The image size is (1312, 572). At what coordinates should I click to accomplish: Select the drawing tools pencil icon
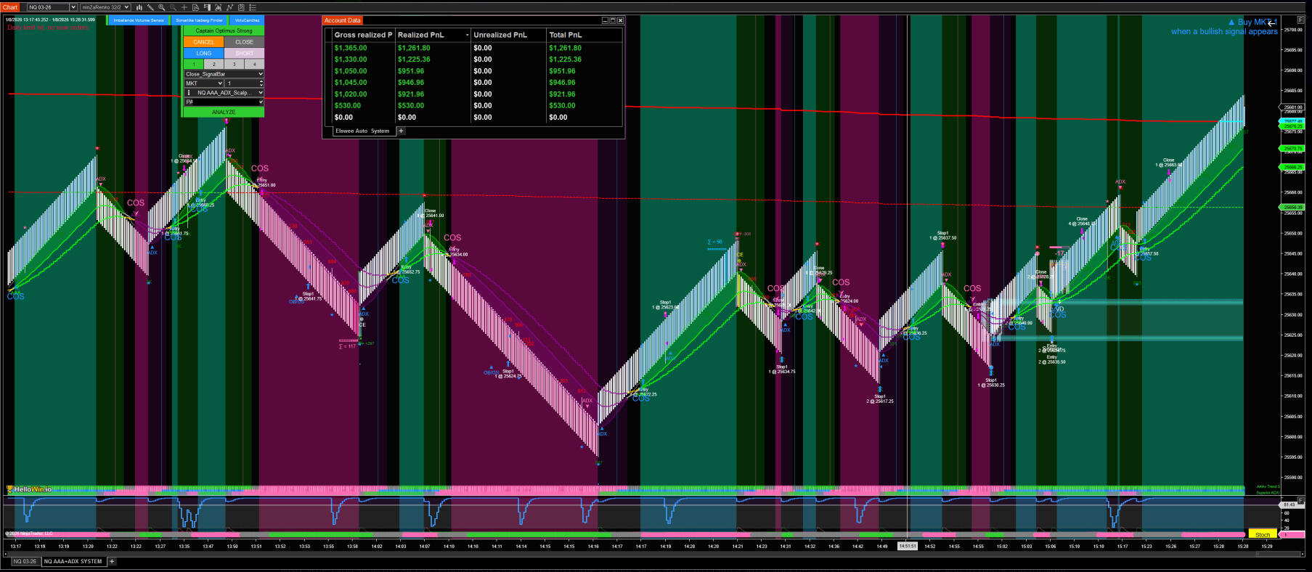150,7
